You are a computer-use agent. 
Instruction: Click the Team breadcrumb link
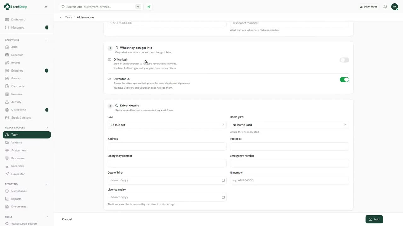tap(69, 17)
